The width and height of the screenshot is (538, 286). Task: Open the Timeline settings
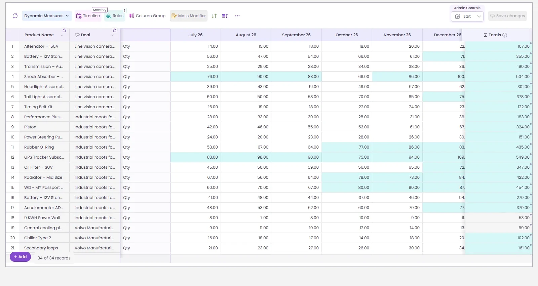point(88,16)
